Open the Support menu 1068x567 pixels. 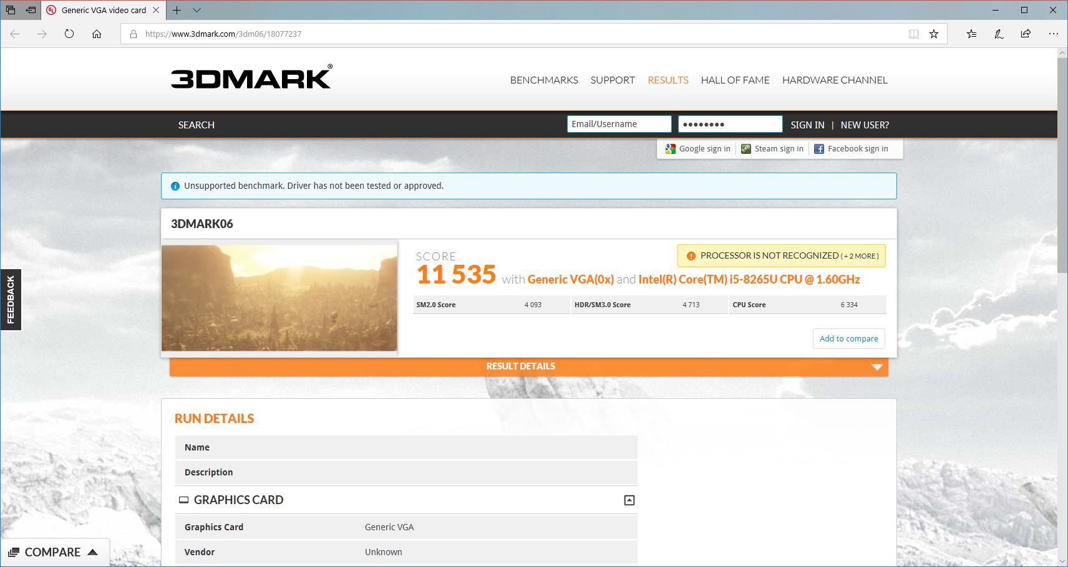point(613,80)
